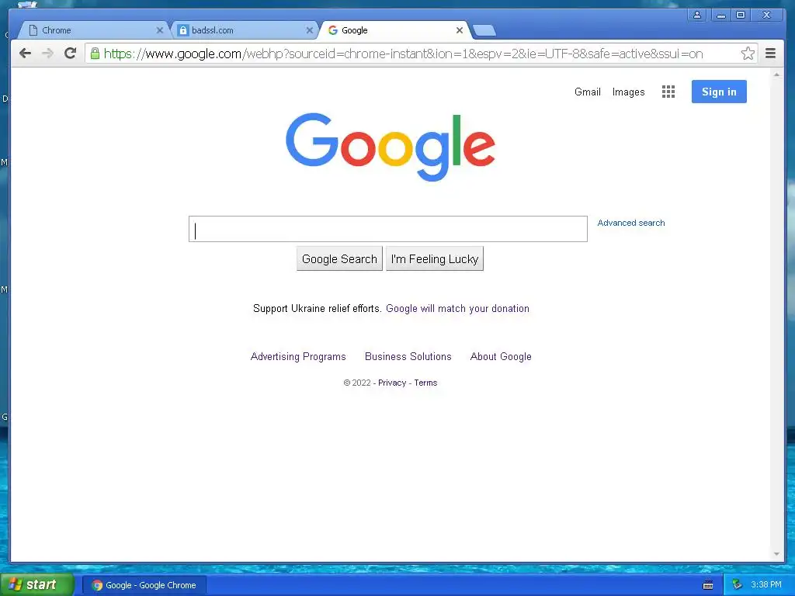
Task: Close the badssl.com tab
Action: coord(309,30)
